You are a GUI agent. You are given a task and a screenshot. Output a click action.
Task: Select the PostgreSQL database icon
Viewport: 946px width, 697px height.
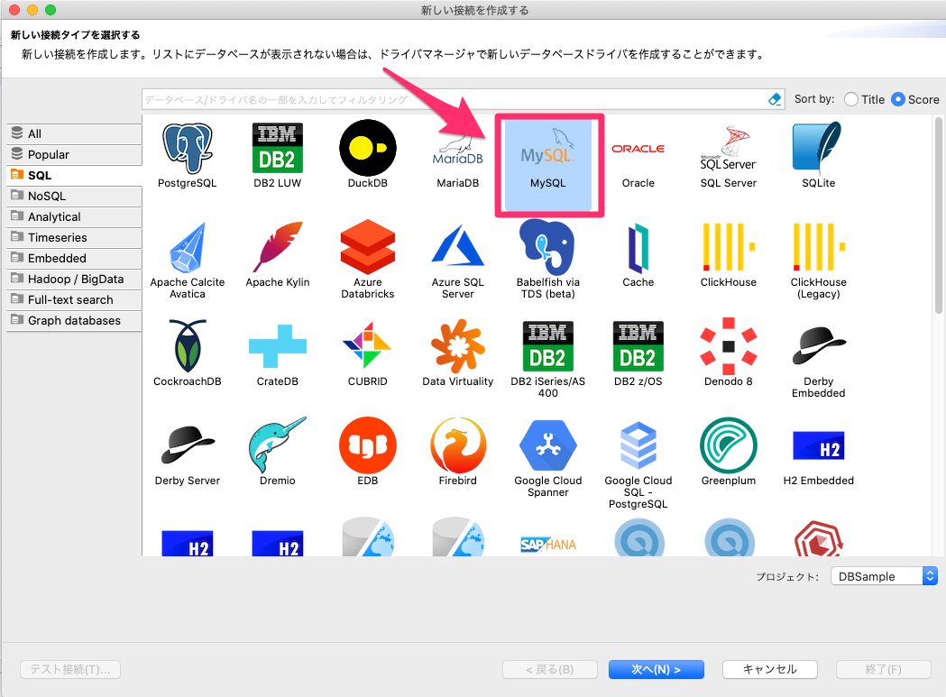[187, 153]
